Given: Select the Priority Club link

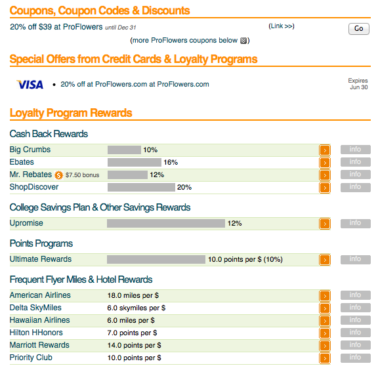Looking at the screenshot, I should coord(31,358).
